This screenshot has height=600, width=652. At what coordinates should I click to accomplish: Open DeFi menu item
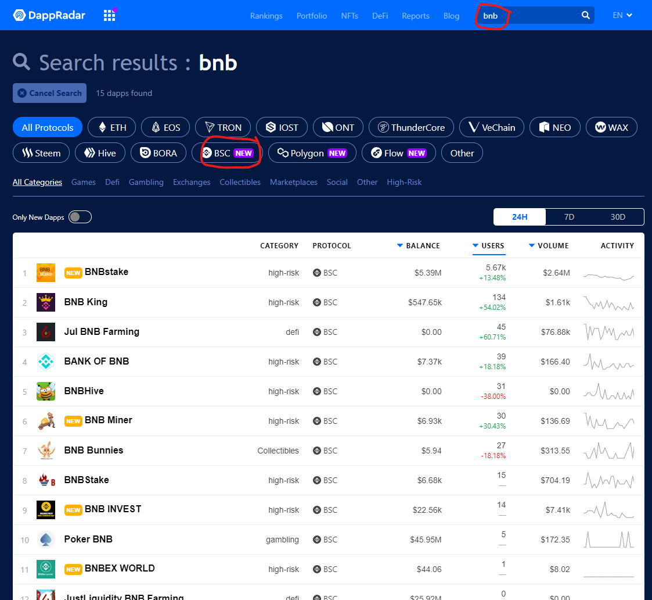tap(380, 16)
